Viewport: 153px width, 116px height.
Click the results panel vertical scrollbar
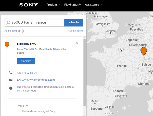click(x=85, y=76)
